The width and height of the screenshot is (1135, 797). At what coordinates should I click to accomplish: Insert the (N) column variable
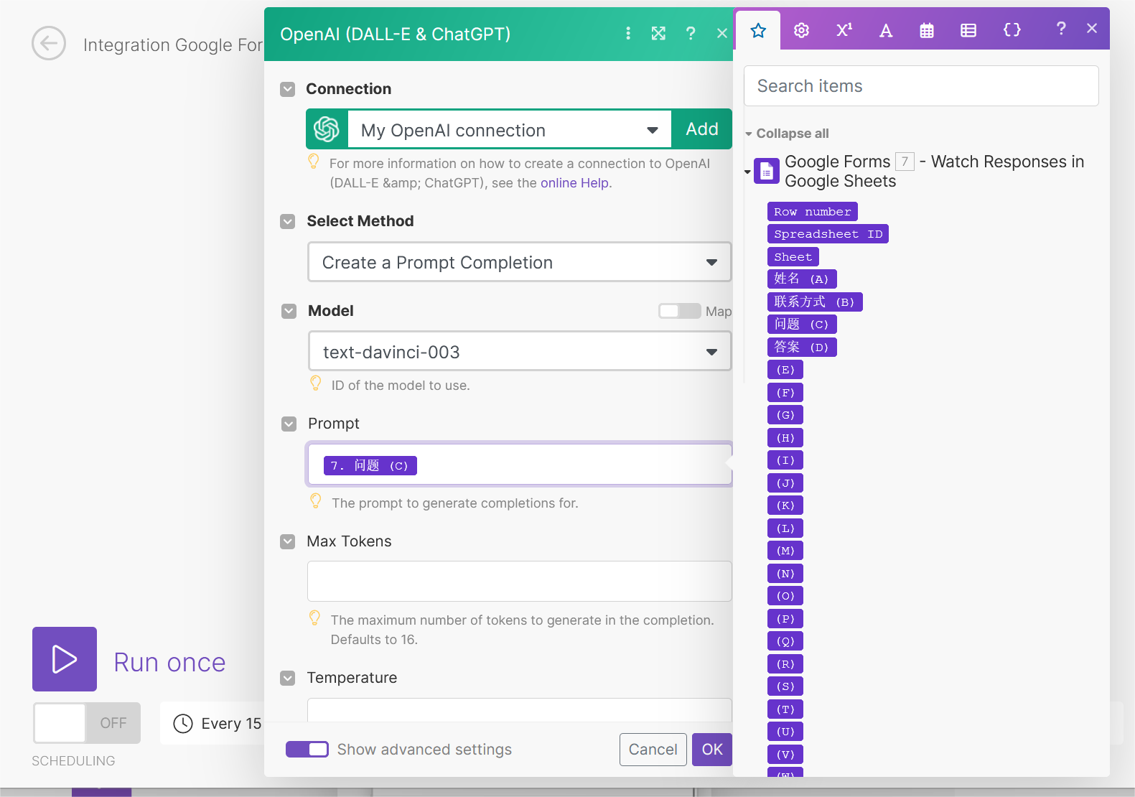tap(785, 574)
